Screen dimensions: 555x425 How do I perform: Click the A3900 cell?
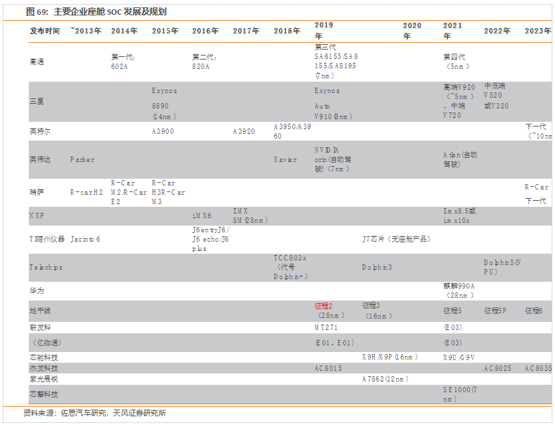point(163,132)
